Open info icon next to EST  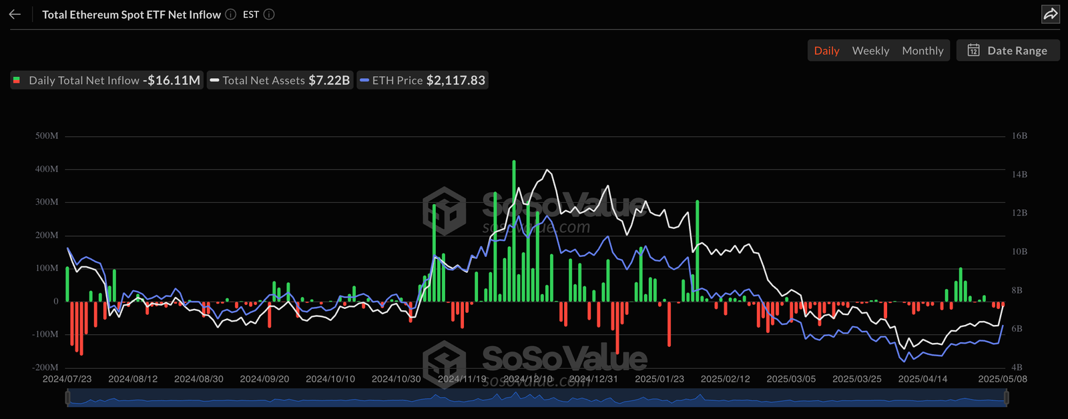pos(269,14)
